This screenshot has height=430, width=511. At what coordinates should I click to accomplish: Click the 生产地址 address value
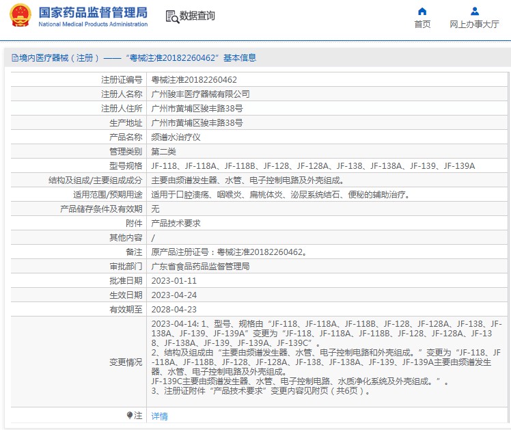click(197, 123)
